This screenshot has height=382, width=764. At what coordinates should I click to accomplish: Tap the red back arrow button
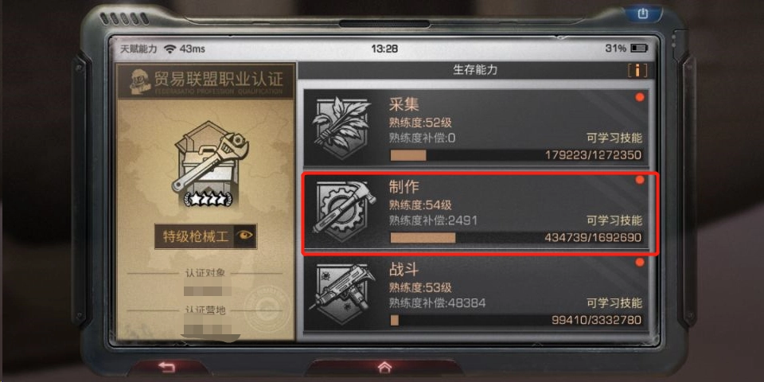(x=166, y=366)
